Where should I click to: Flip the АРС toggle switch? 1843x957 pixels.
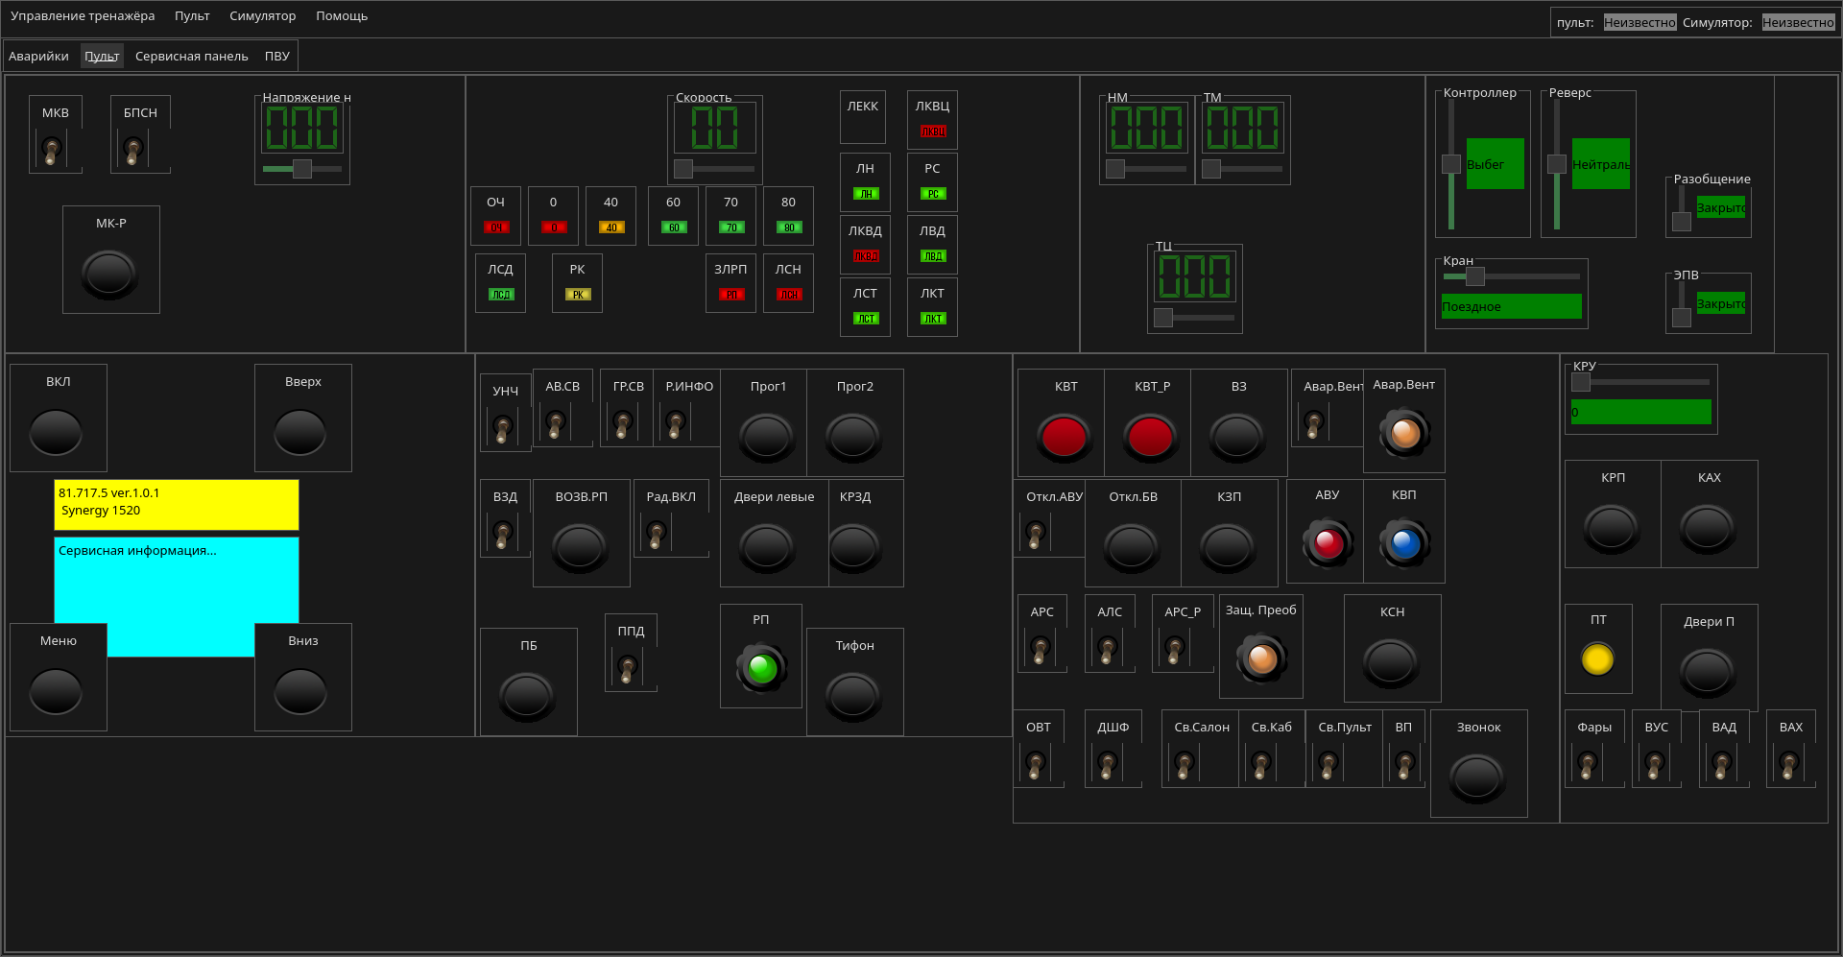(1040, 648)
